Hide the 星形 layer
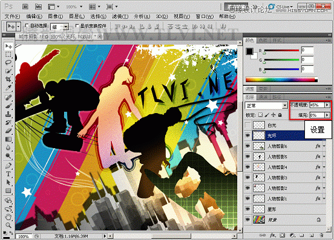This screenshot has width=334, height=240. point(247,209)
